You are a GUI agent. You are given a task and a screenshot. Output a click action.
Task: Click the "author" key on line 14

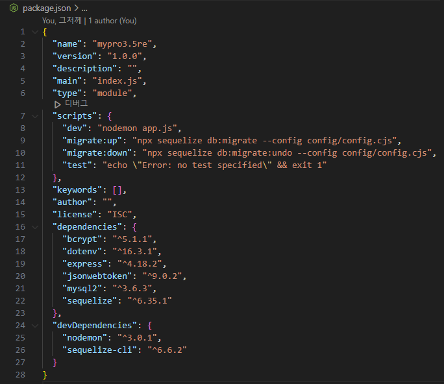click(72, 202)
